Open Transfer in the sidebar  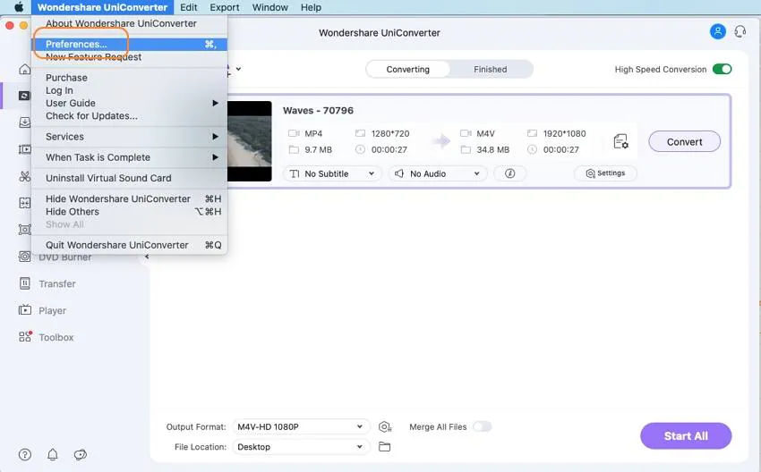47,283
